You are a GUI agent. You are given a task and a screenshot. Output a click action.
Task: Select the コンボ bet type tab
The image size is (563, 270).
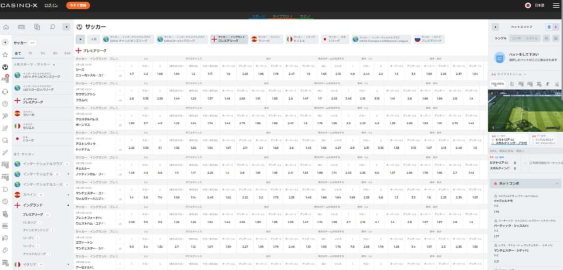tap(515, 39)
